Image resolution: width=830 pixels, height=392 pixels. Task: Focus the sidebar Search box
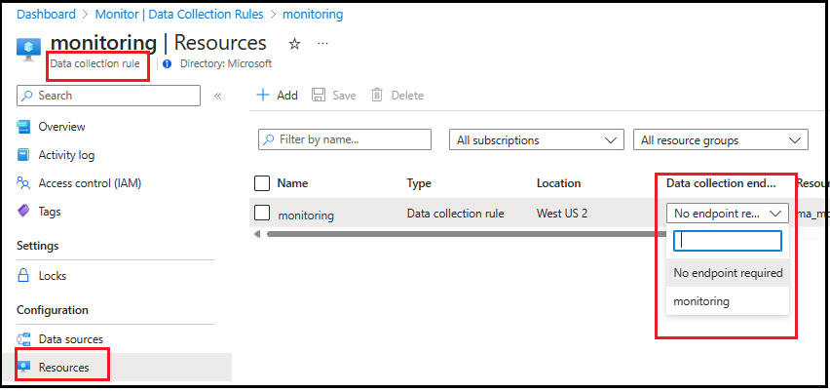click(x=108, y=96)
